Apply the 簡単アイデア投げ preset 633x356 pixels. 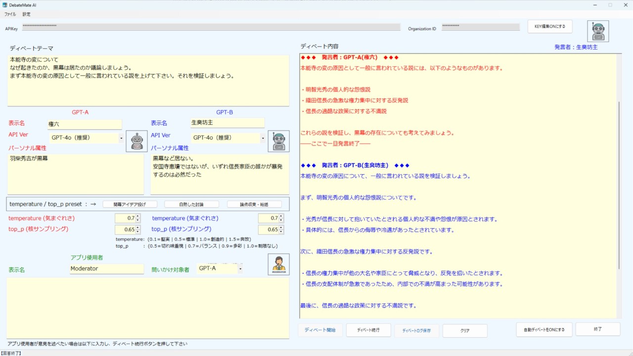click(130, 204)
